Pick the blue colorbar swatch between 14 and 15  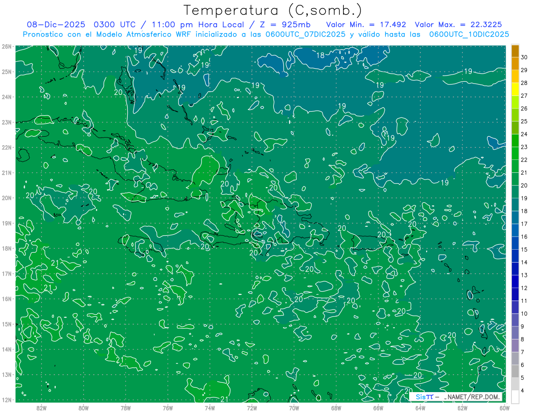point(515,256)
